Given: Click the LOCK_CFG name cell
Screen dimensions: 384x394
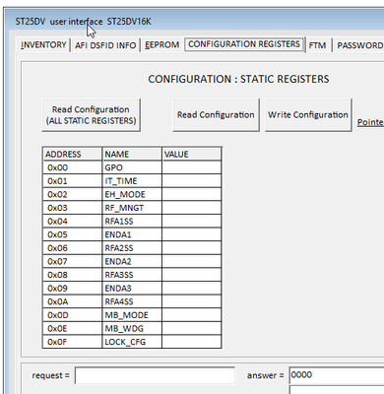Looking at the screenshot, I should click(x=132, y=342).
